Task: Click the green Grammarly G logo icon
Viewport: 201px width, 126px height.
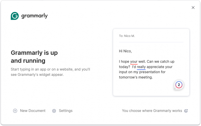Action: (x=15, y=16)
